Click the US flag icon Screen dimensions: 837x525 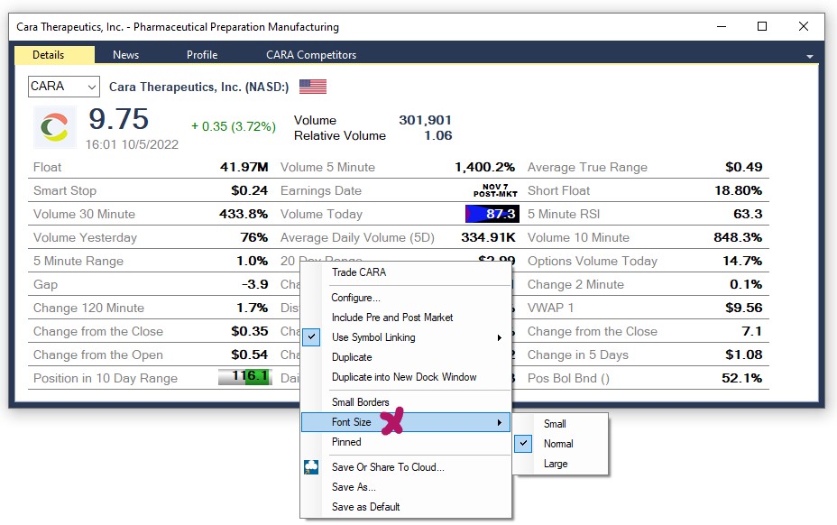[313, 87]
